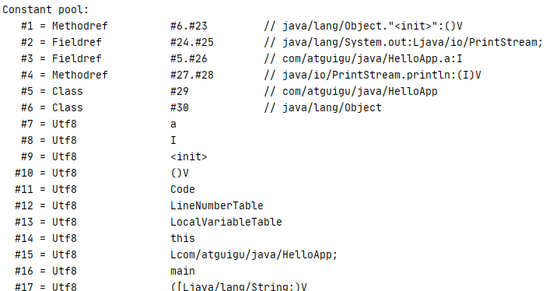Click the java/lang/Object."<init>":()V comment
546x291 pixels.
pyautogui.click(x=363, y=26)
